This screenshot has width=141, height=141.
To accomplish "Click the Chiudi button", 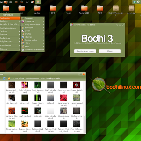I will [110, 51].
